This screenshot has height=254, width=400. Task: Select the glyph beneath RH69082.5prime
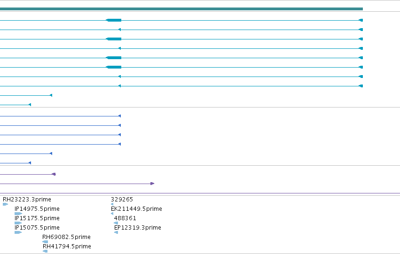(x=45, y=242)
